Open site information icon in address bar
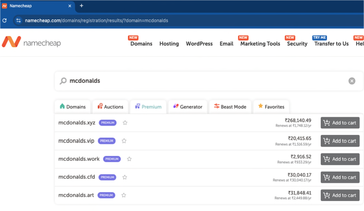 [x=19, y=21]
